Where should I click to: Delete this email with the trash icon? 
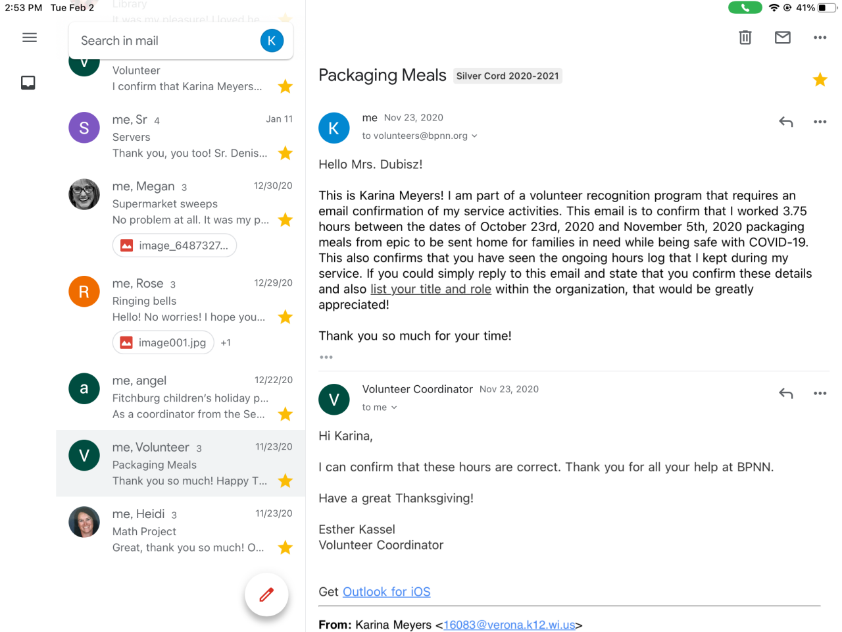click(x=745, y=38)
